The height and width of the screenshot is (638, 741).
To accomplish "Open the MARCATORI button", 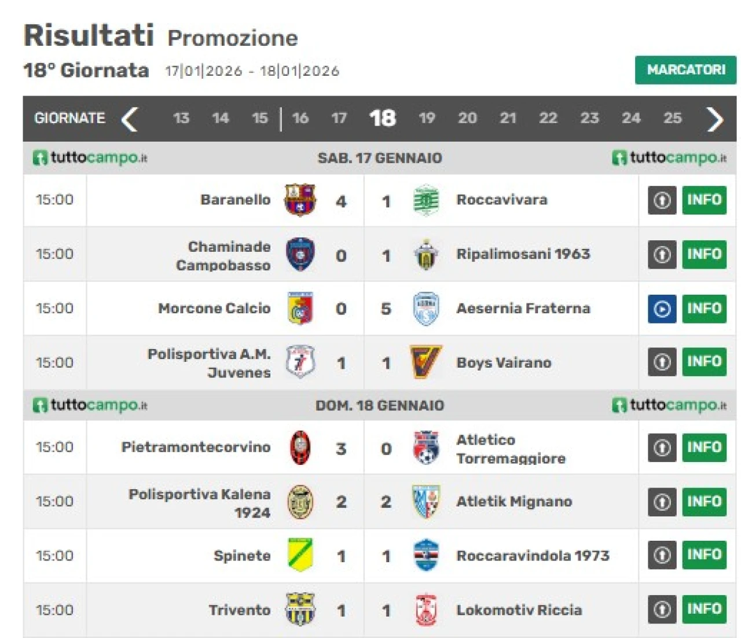I will [x=685, y=70].
